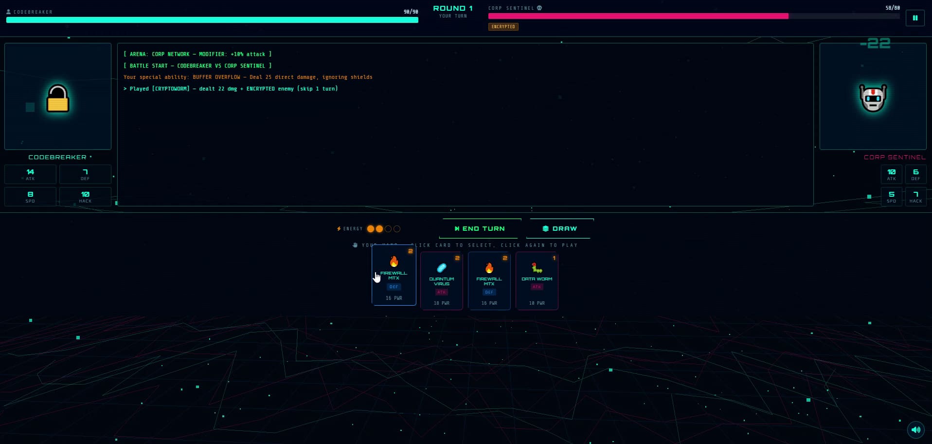Screen dimensions: 932x444
Task: Click the hand icon beside hand instructions
Action: tap(355, 245)
